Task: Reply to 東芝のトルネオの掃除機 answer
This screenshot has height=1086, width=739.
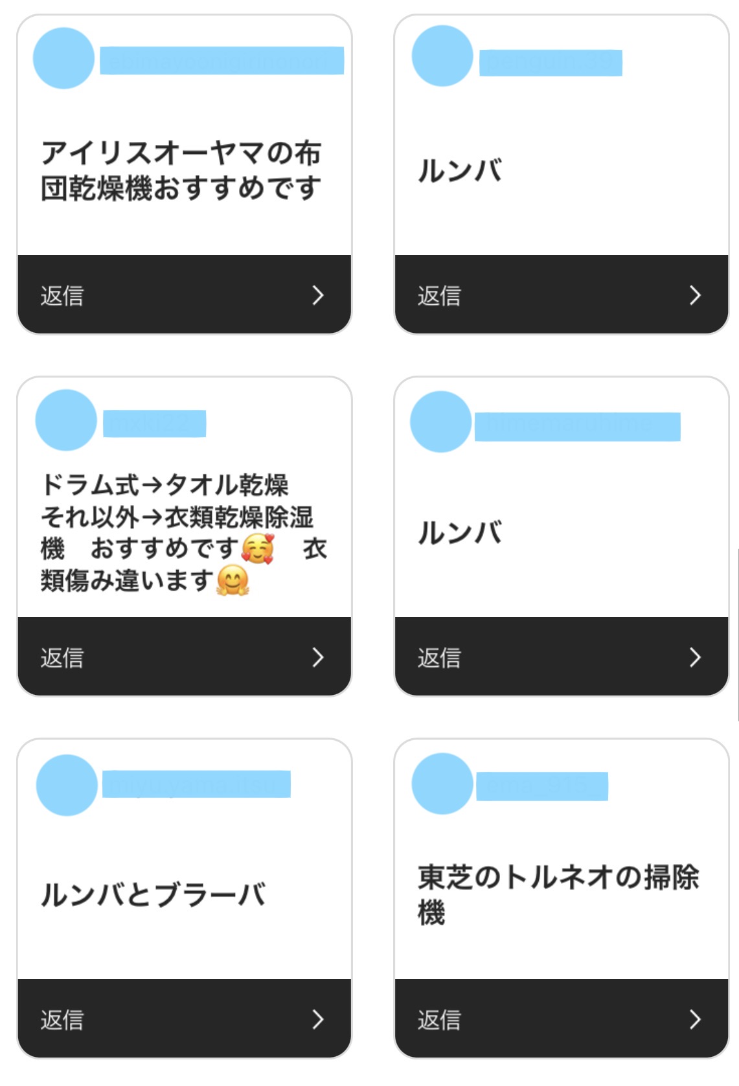Action: (x=439, y=1020)
